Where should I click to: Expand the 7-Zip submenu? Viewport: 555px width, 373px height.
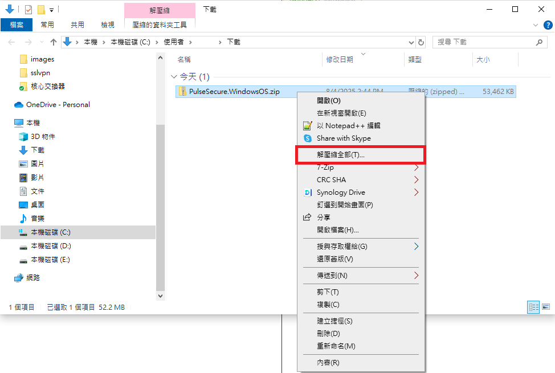[x=361, y=167]
